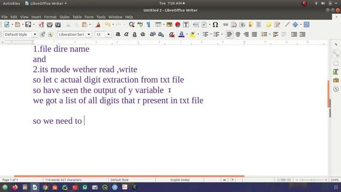Viewport: 341px width, 192px height.
Task: Open the Edit menu
Action: [14, 17]
